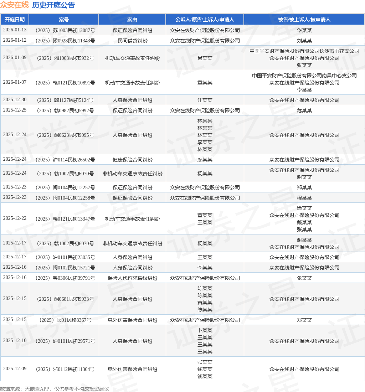Click the 数据来源 天眼查APP footer note
The height and width of the screenshot is (392, 365).
(55, 389)
